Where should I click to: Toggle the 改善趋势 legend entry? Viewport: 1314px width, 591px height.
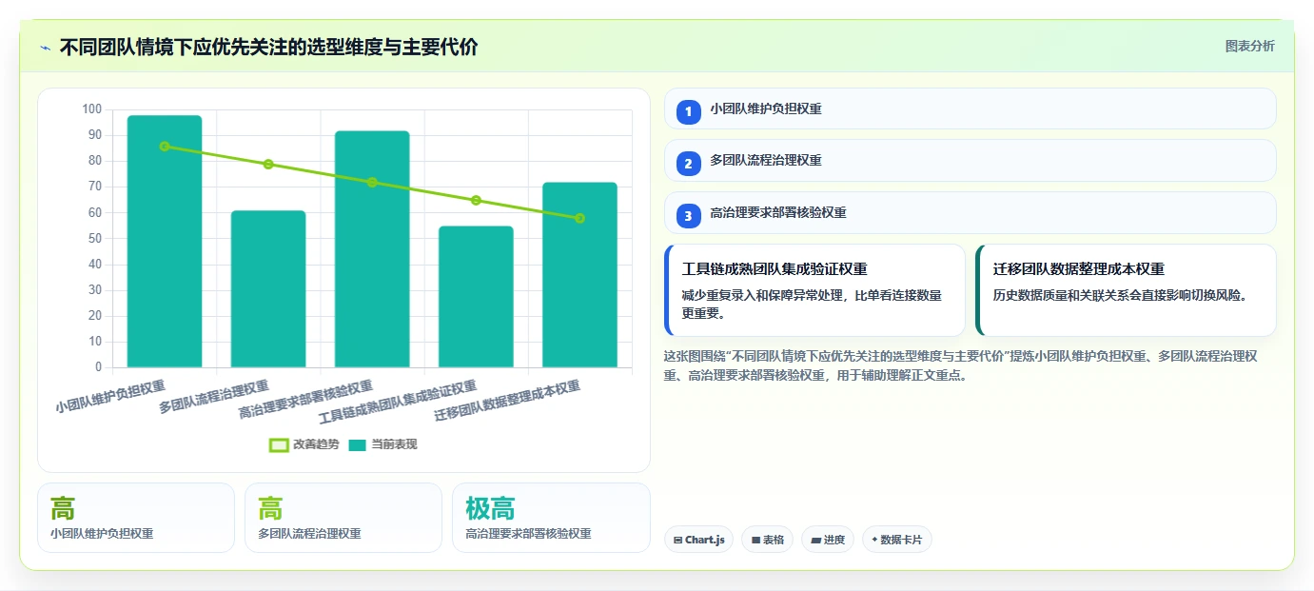click(x=304, y=444)
